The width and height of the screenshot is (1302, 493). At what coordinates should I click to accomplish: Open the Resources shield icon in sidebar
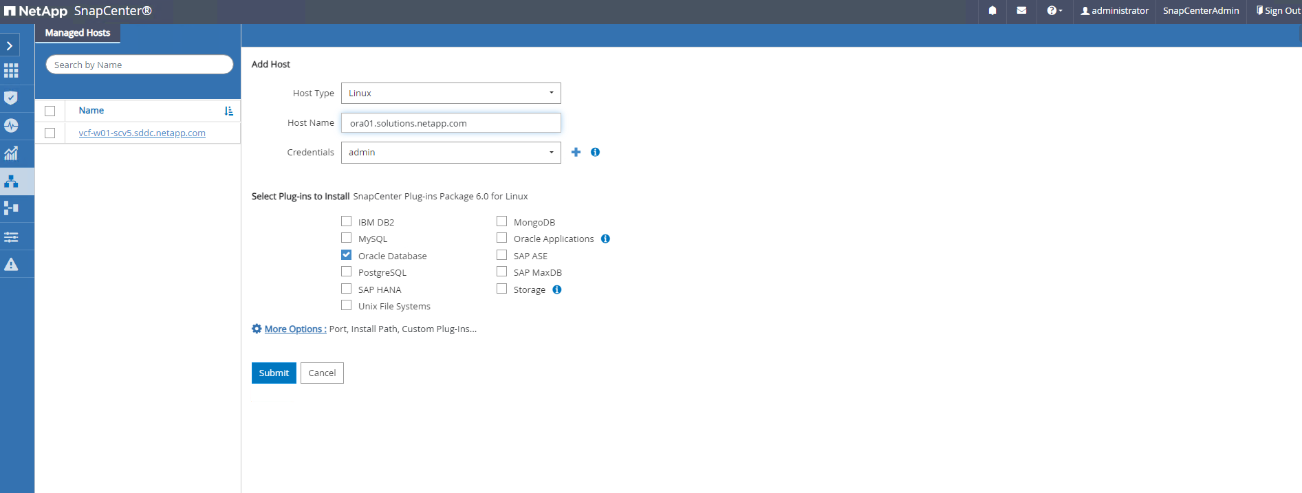pos(11,98)
